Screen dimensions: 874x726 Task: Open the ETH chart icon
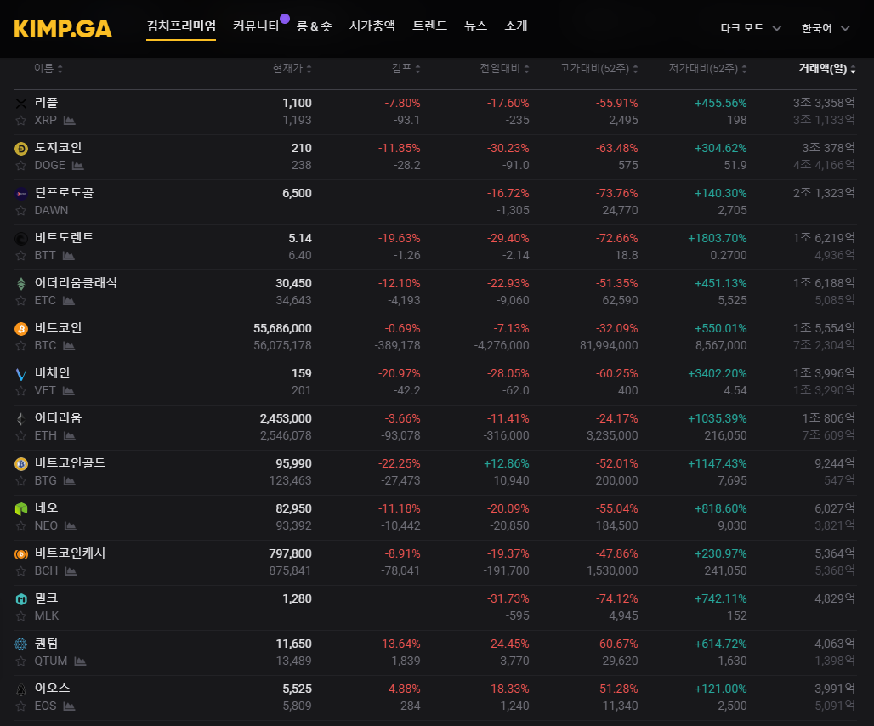[x=70, y=436]
